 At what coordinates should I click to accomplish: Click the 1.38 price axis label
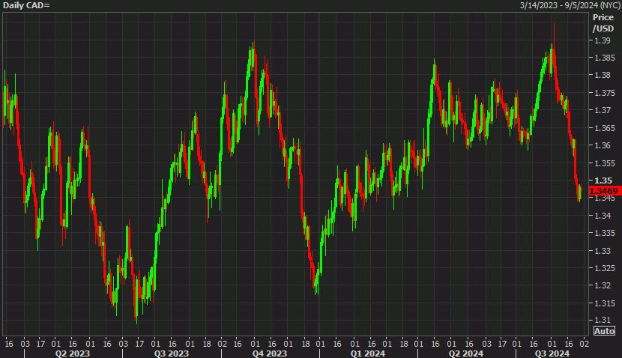tap(603, 75)
